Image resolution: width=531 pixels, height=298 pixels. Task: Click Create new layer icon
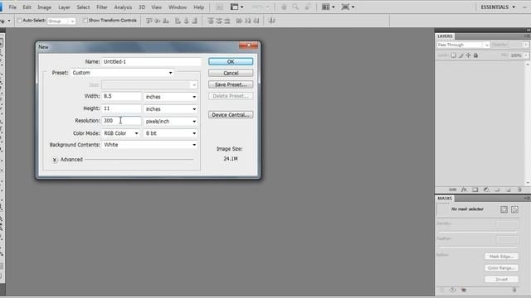pos(509,190)
